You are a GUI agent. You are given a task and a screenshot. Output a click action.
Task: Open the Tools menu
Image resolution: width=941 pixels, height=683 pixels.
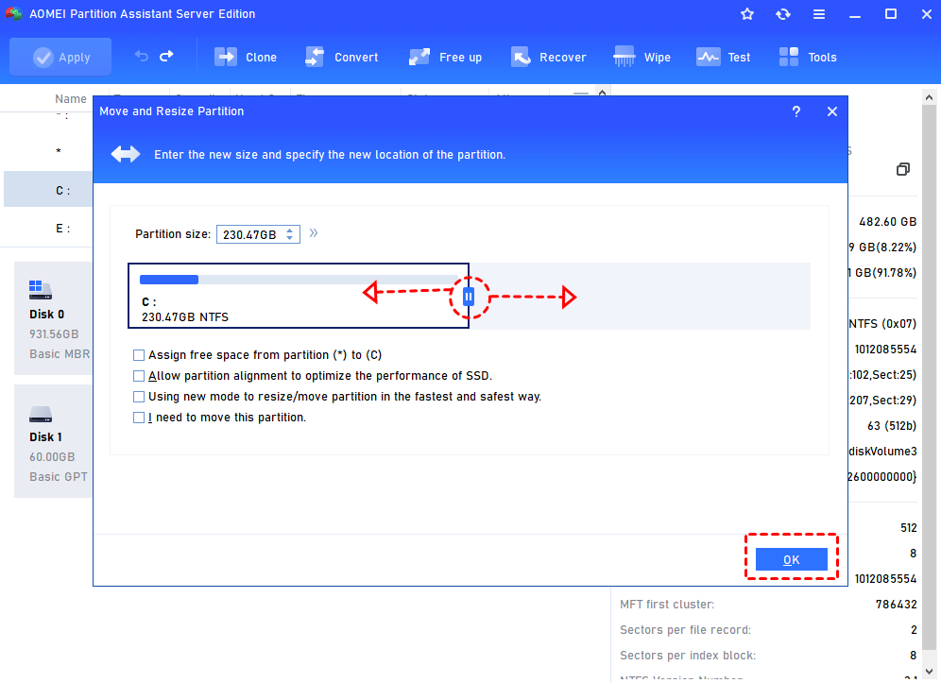(x=807, y=57)
